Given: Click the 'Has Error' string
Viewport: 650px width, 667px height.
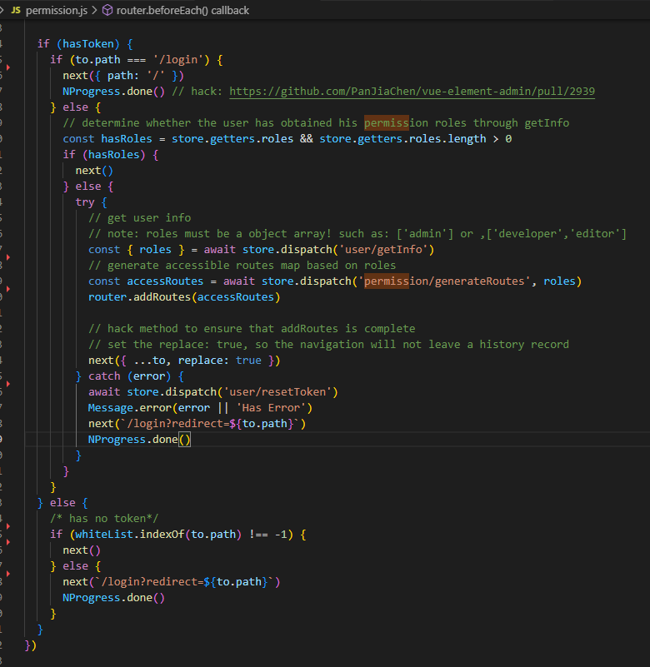Looking at the screenshot, I should [271, 408].
